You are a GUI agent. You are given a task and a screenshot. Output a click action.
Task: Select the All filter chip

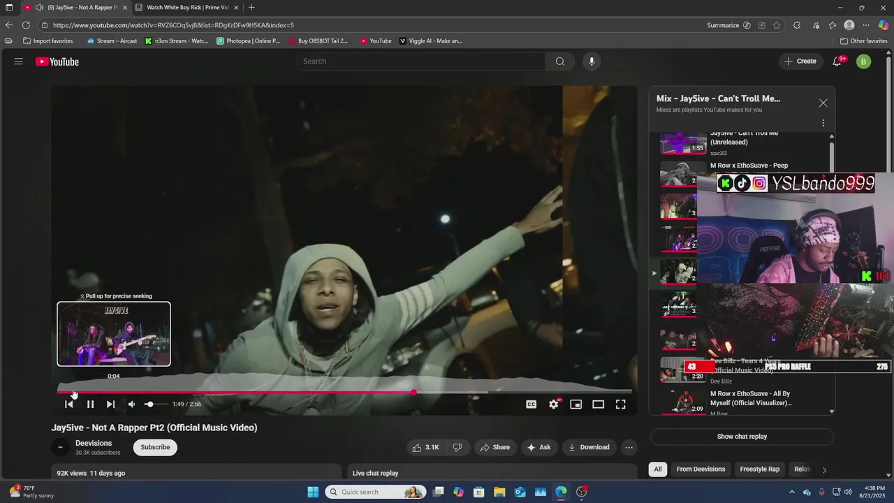(x=657, y=469)
